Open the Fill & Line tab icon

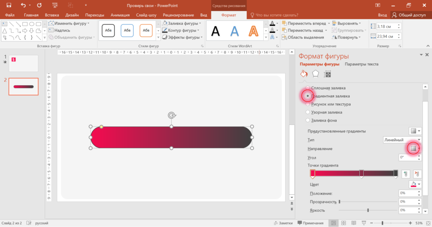click(x=304, y=74)
